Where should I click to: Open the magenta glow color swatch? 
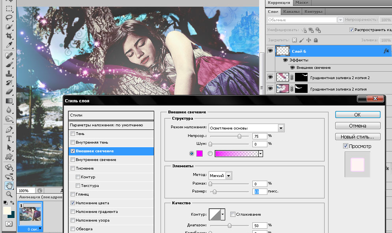pos(200,153)
